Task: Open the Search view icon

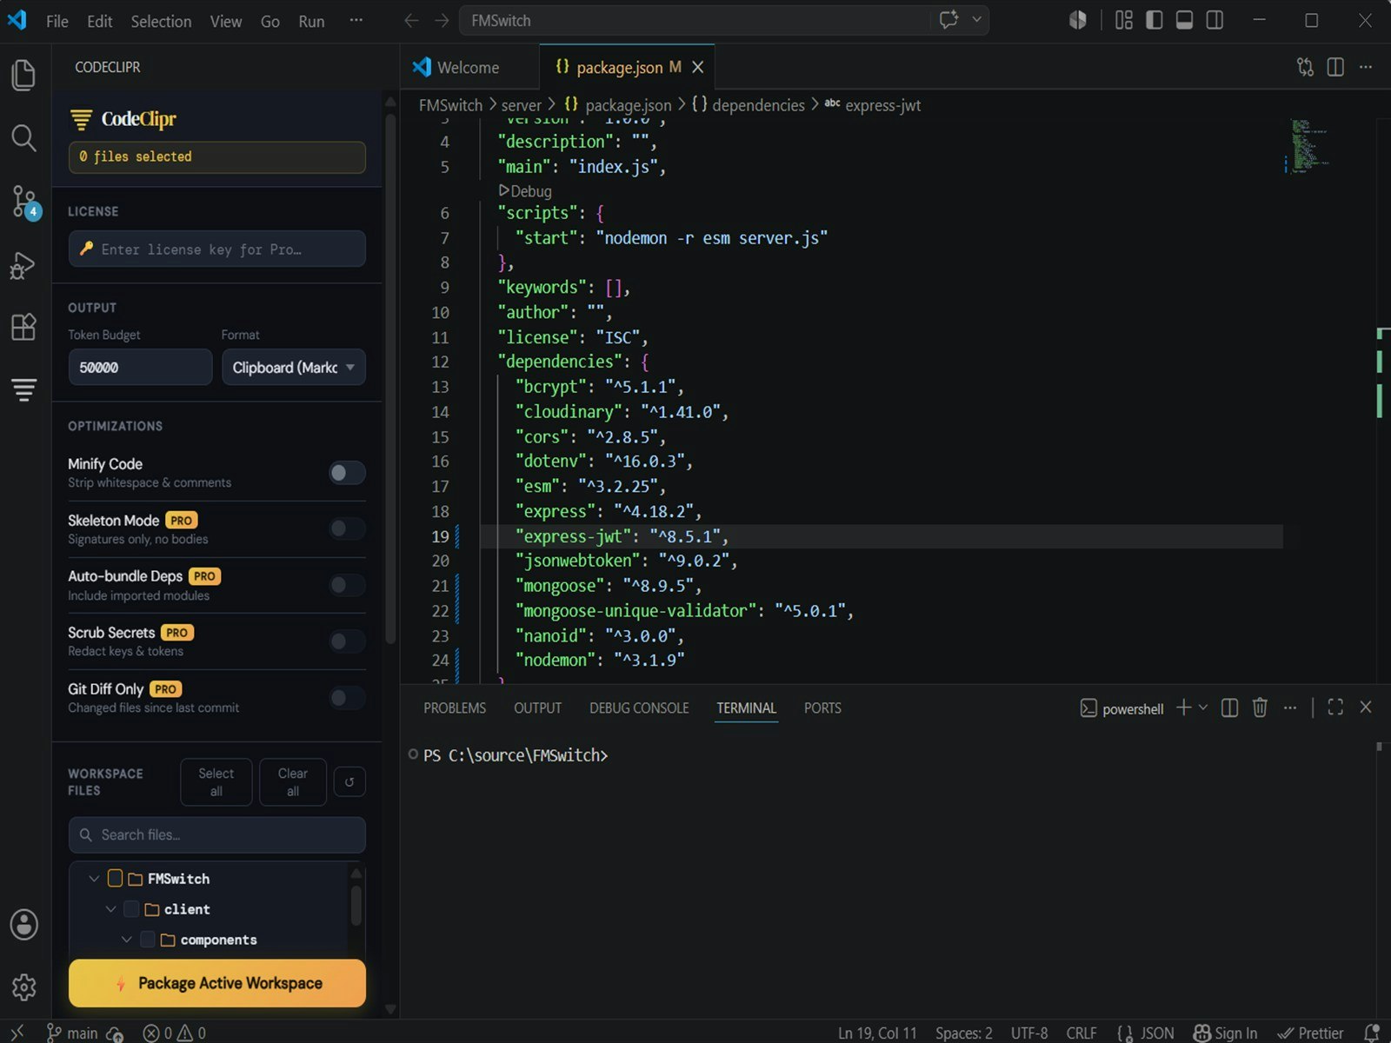Action: point(23,138)
